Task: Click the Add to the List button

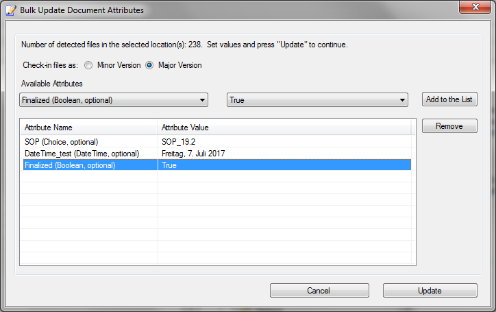Action: coord(449,99)
